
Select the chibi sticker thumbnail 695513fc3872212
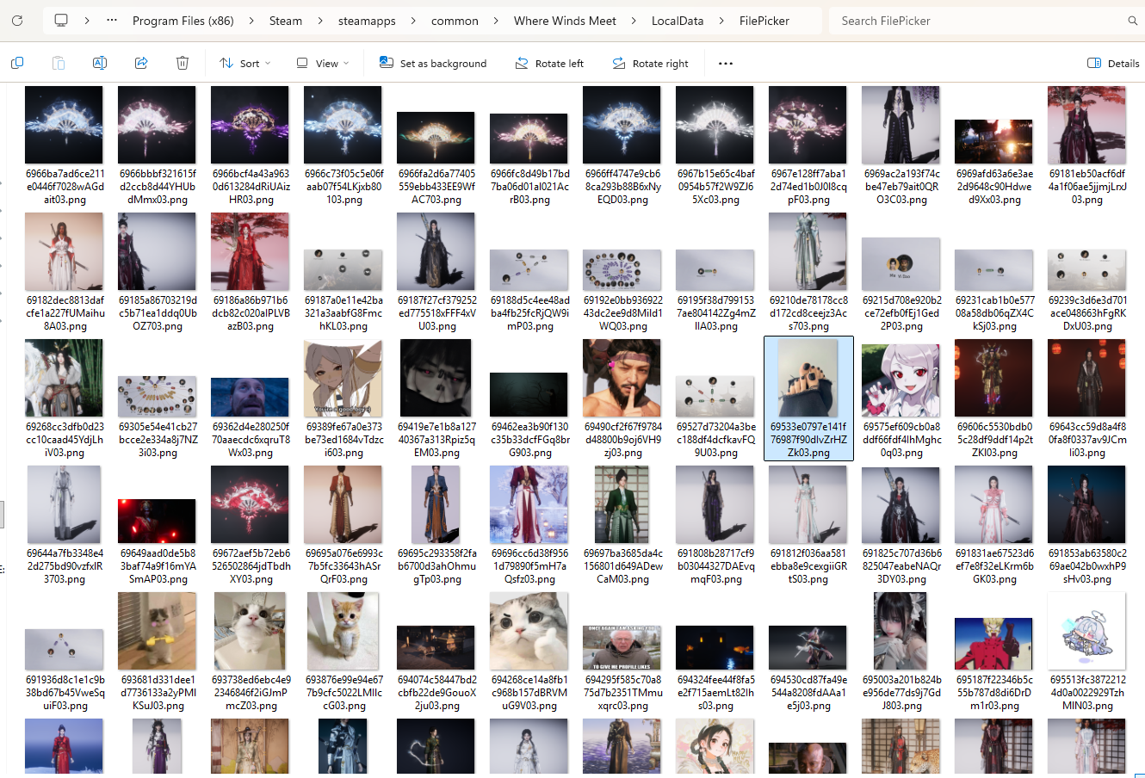(x=1087, y=631)
